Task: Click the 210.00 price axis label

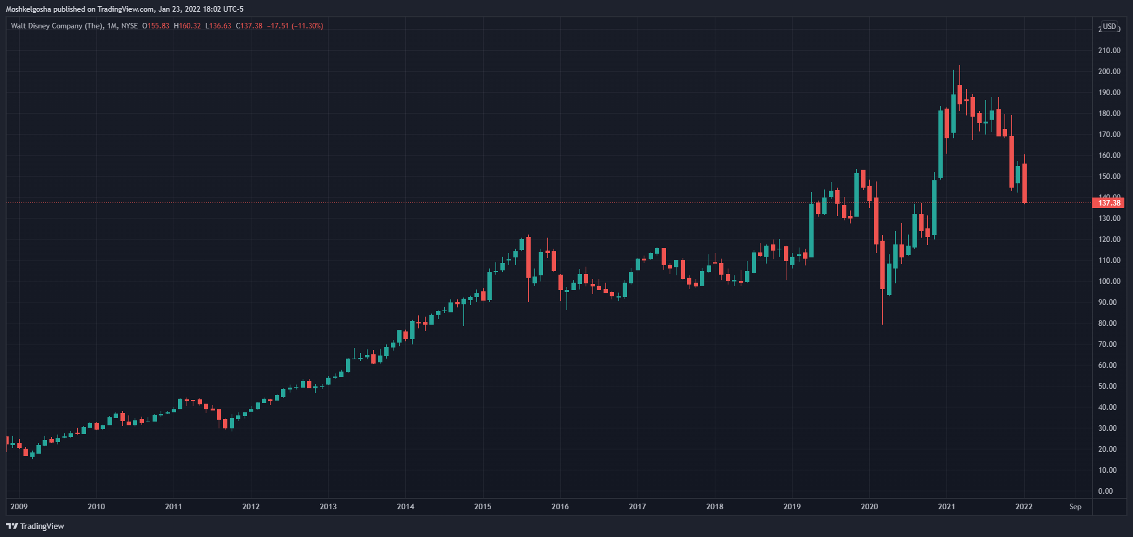Action: click(x=1109, y=51)
